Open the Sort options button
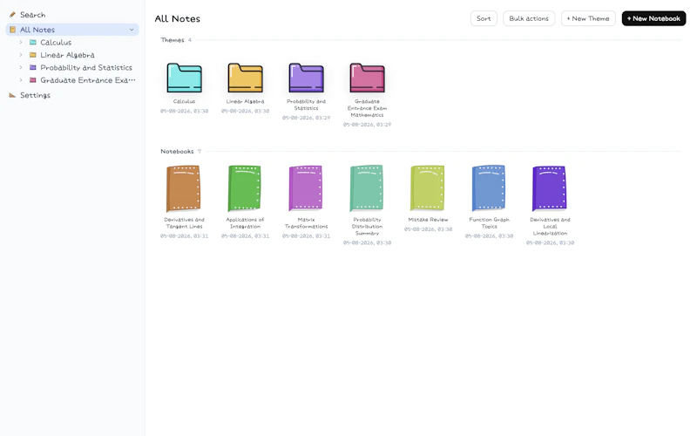This screenshot has height=436, width=697. [484, 18]
